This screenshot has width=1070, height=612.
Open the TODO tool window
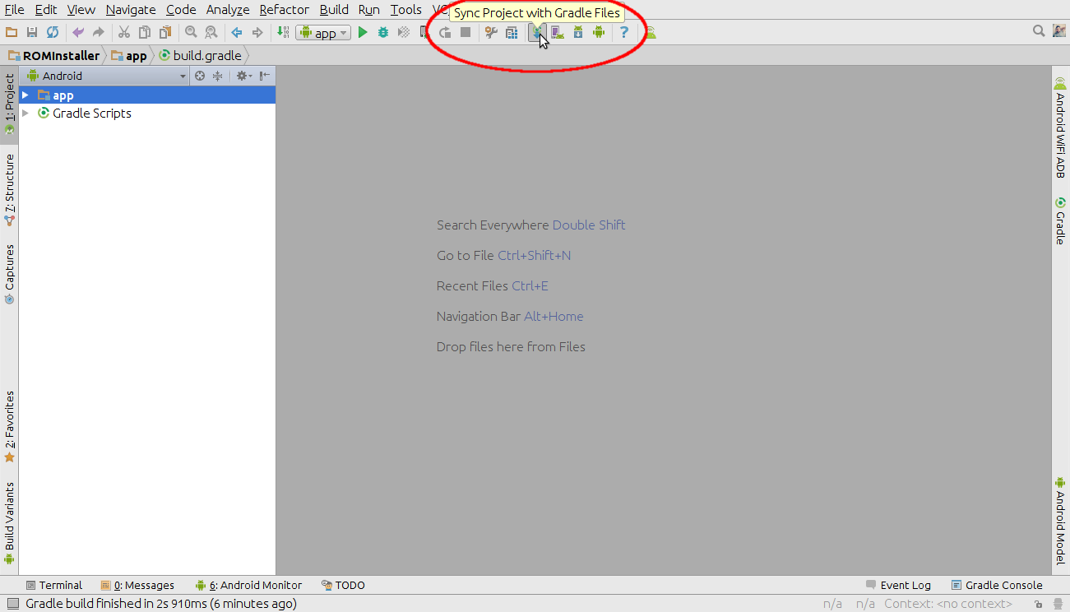pos(343,586)
